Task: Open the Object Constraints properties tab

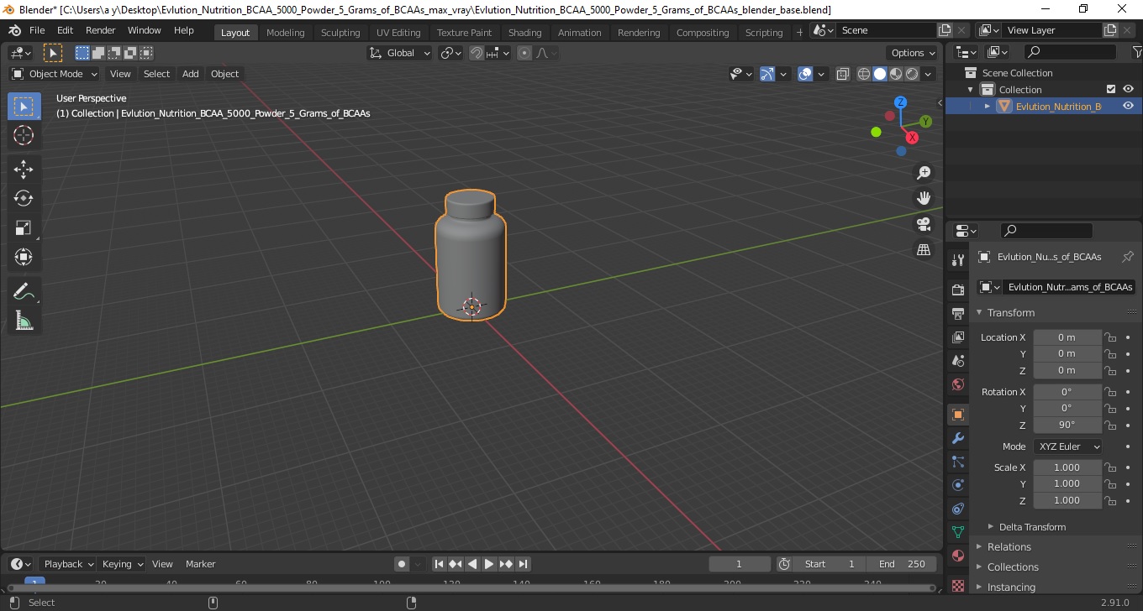Action: pos(957,509)
